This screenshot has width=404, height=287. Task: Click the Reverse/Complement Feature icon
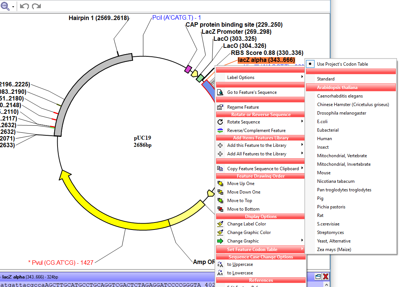220,131
